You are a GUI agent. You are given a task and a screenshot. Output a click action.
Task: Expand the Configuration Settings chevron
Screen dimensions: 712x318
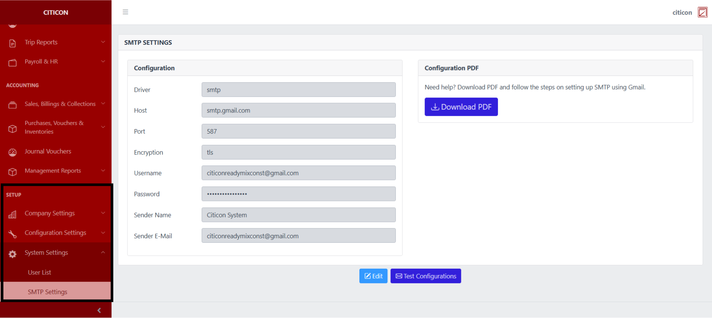pos(103,233)
